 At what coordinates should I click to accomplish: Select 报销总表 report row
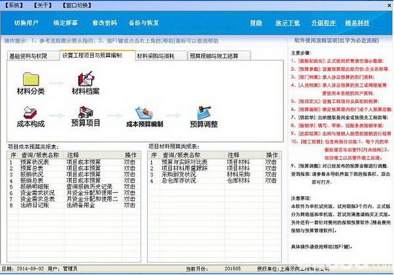[74, 180]
